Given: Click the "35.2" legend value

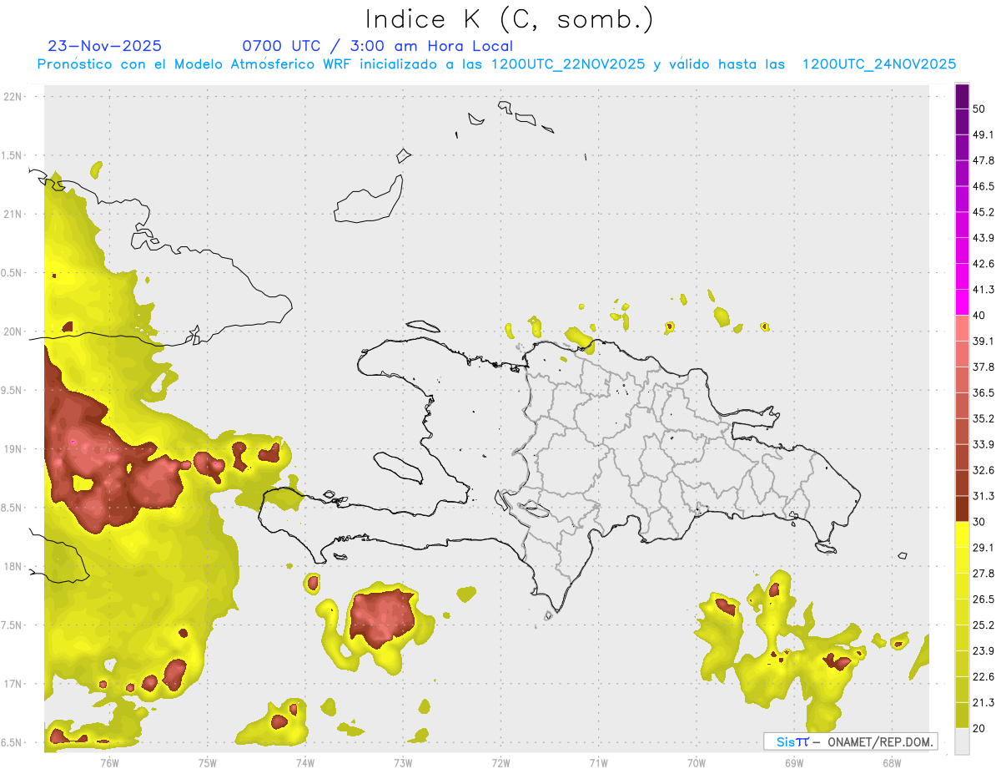Looking at the screenshot, I should [x=983, y=418].
